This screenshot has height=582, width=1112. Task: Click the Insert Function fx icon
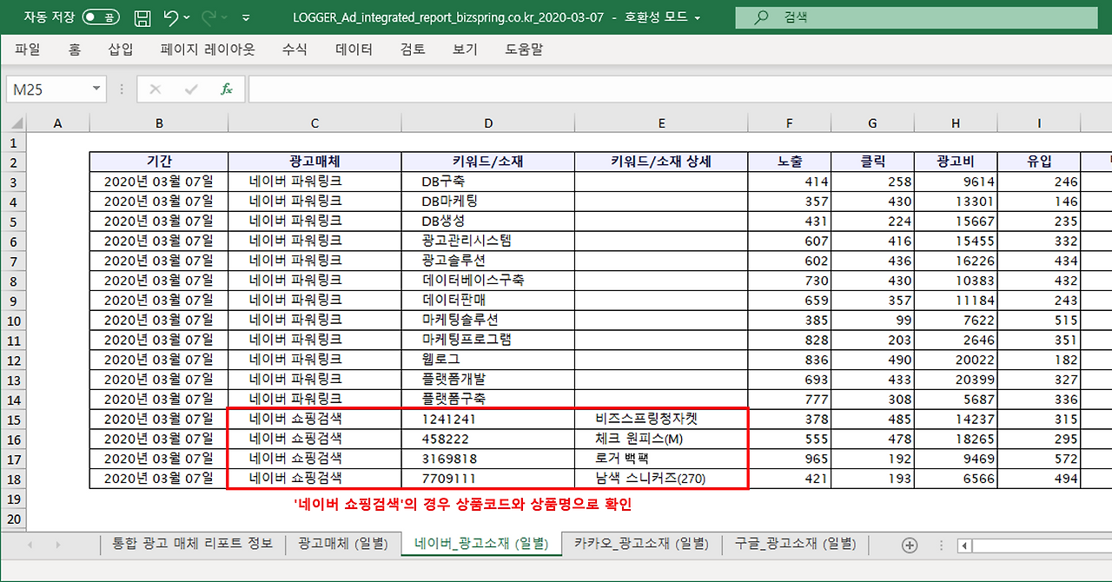227,89
